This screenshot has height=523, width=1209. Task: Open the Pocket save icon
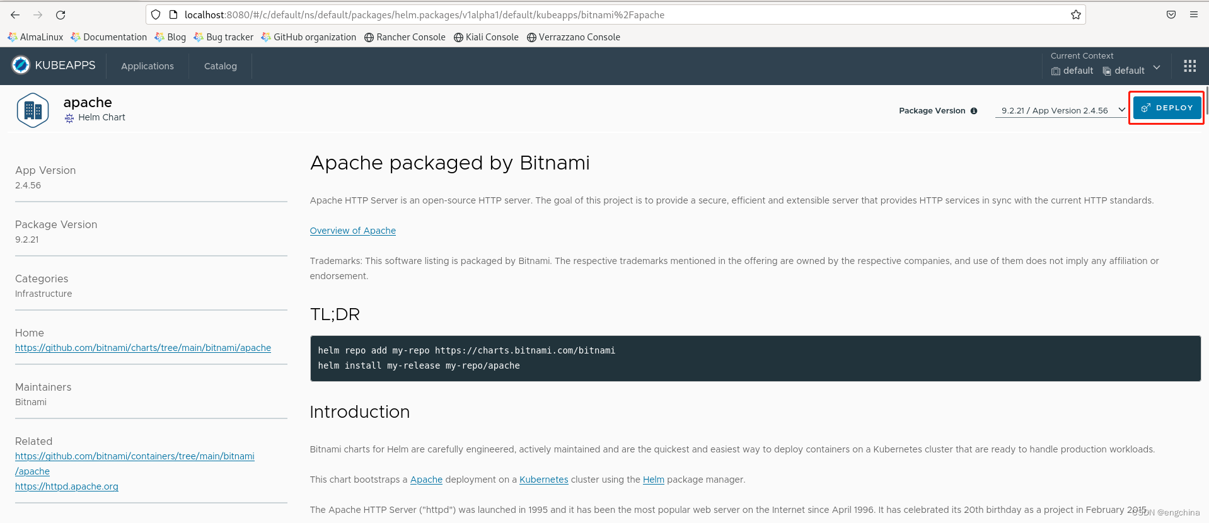click(1171, 14)
